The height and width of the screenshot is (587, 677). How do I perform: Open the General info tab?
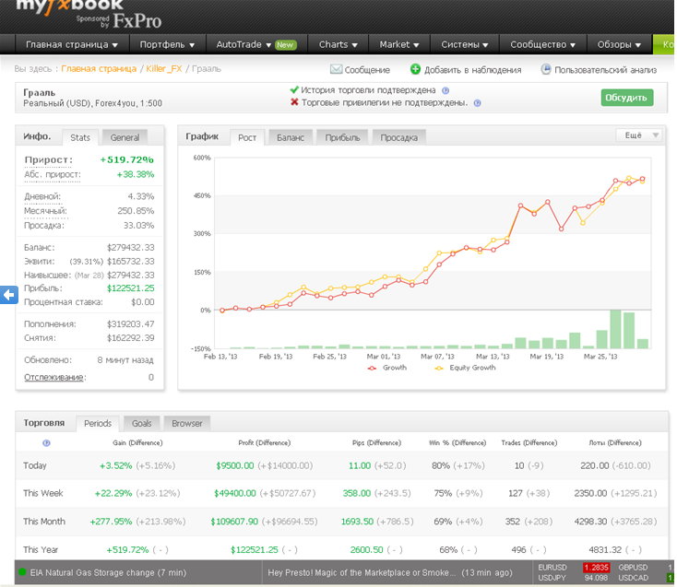point(125,137)
